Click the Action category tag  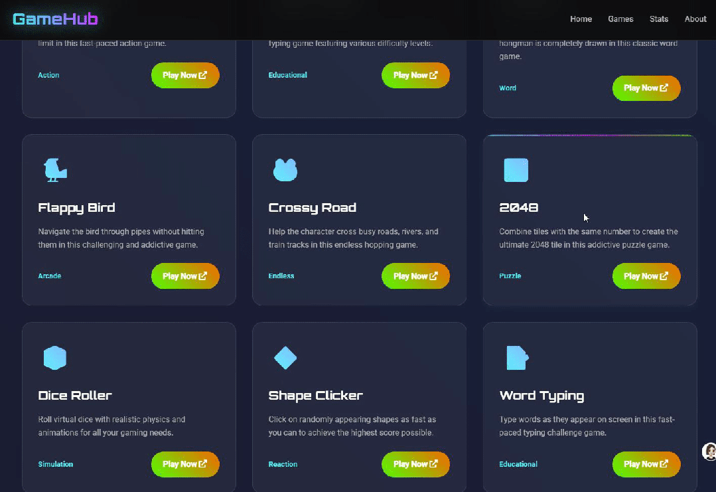pos(48,75)
